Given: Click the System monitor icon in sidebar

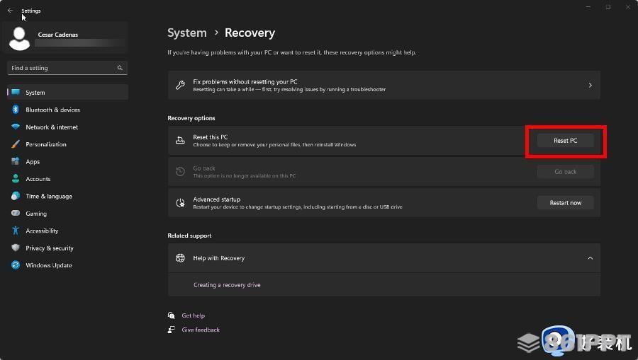Looking at the screenshot, I should [16, 92].
